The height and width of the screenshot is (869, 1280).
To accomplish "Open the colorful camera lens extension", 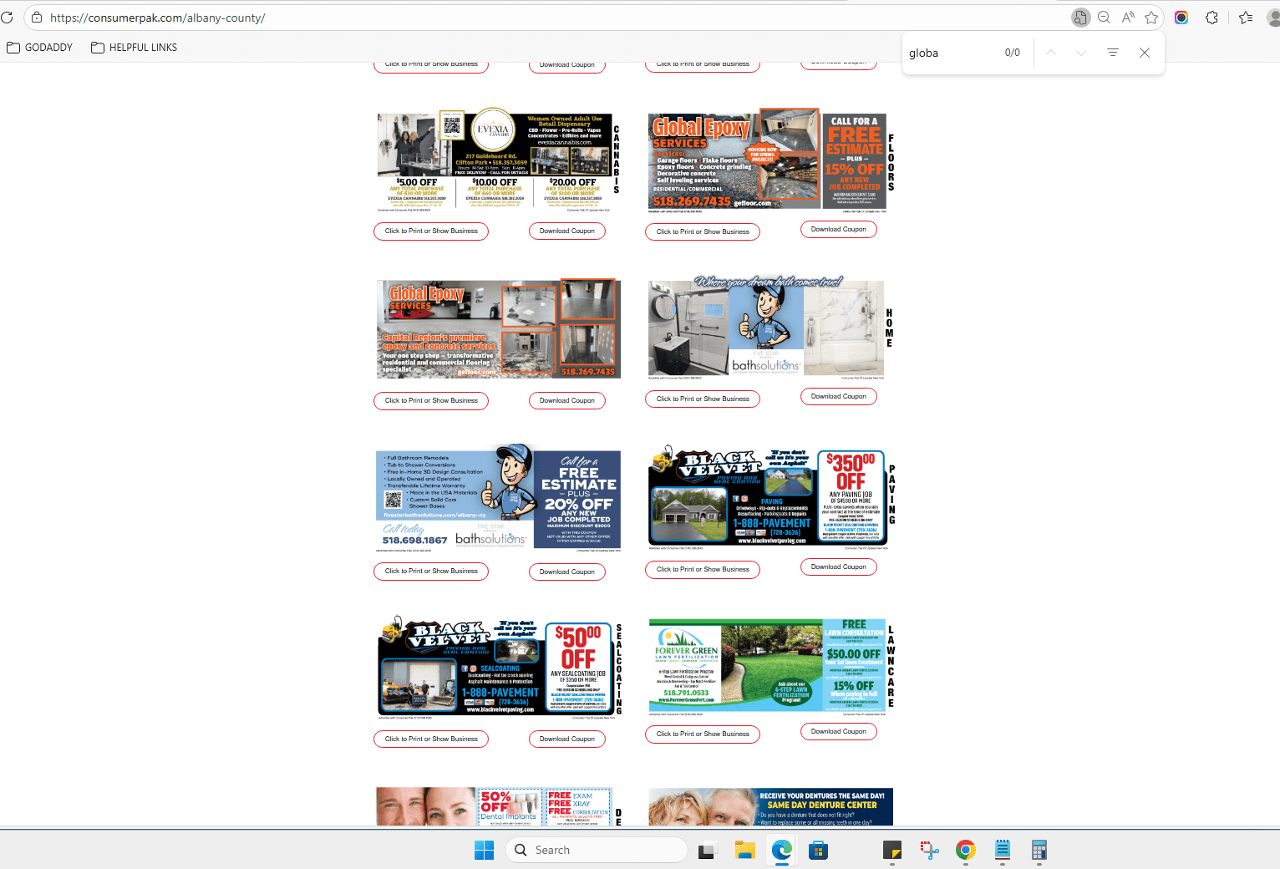I will 1181,18.
